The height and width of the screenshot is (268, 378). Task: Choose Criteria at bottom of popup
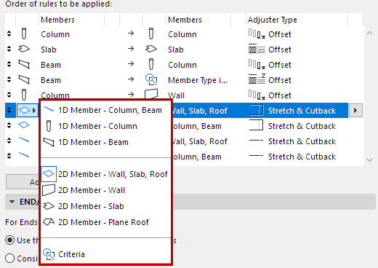click(x=106, y=254)
